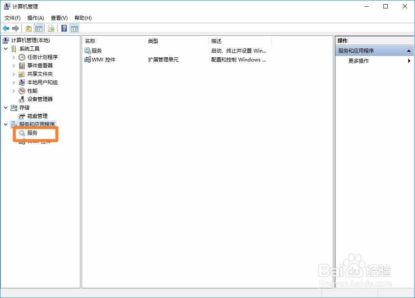Select WMI 控件 in the details list
Image resolution: width=415 pixels, height=298 pixels.
click(x=103, y=59)
